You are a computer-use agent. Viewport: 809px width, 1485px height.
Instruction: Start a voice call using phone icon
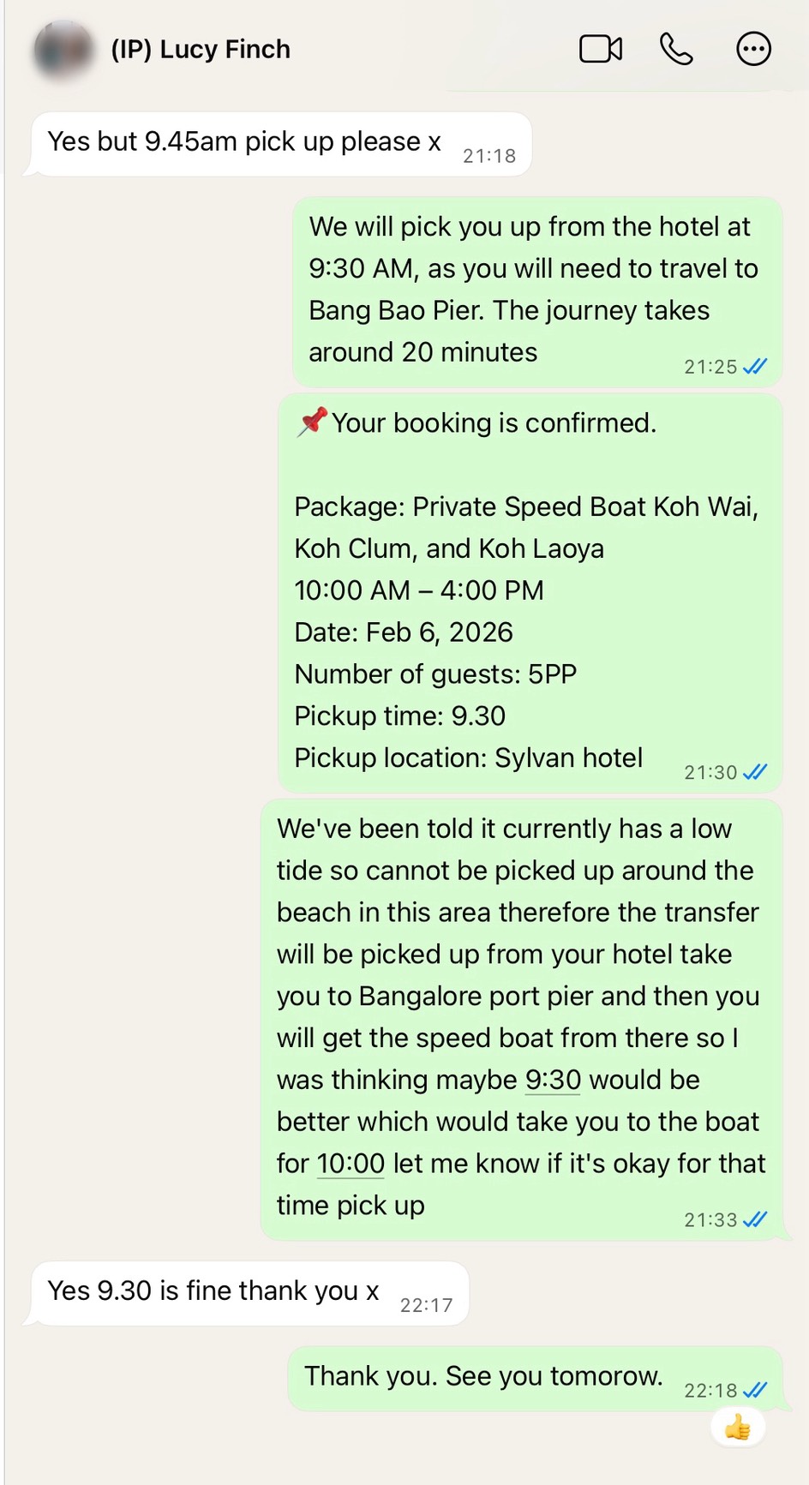pyautogui.click(x=676, y=49)
